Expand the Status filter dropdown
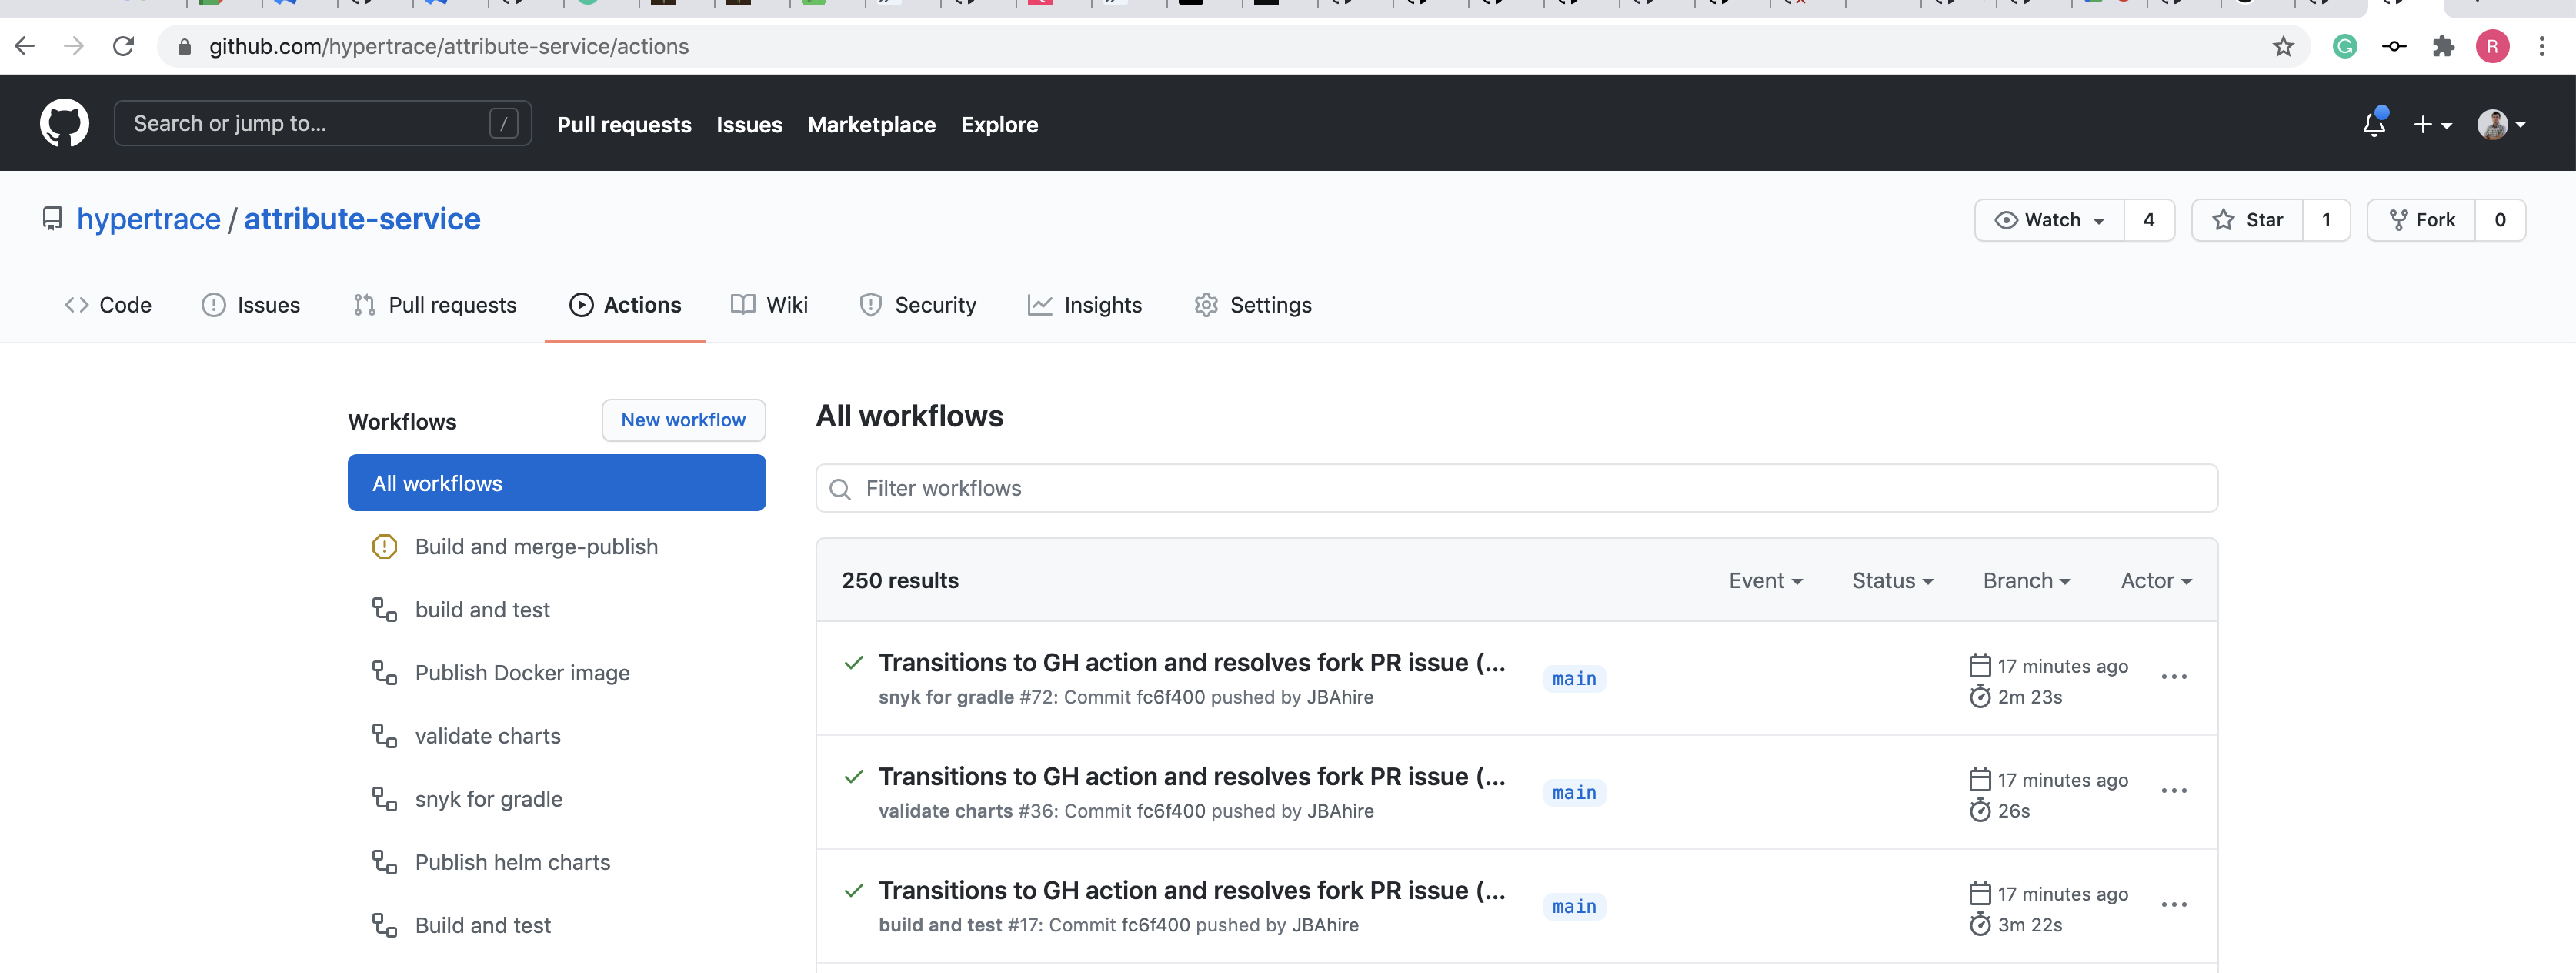Viewport: 2576px width, 973px height. coord(1892,581)
